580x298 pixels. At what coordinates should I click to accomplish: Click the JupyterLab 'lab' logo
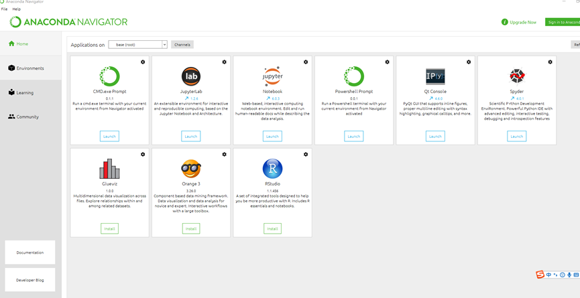(x=191, y=76)
